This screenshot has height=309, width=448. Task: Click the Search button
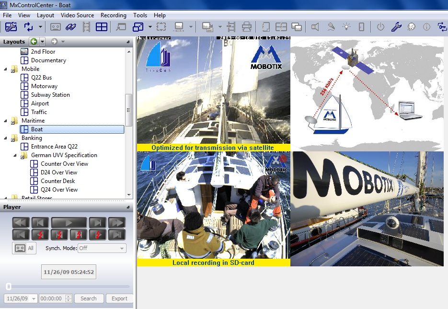pyautogui.click(x=89, y=298)
